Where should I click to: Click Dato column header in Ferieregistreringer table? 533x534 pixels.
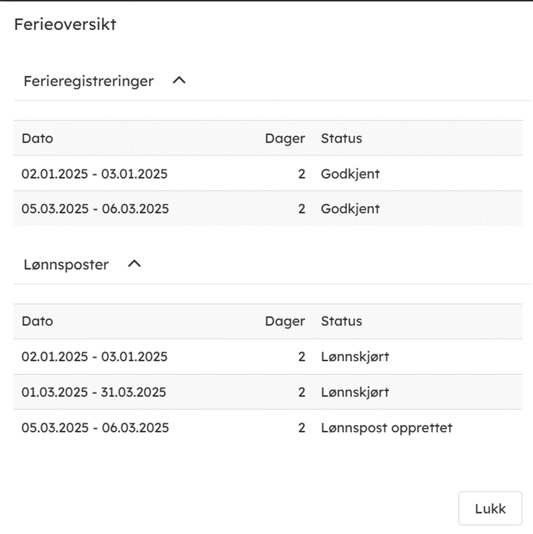[x=38, y=138]
